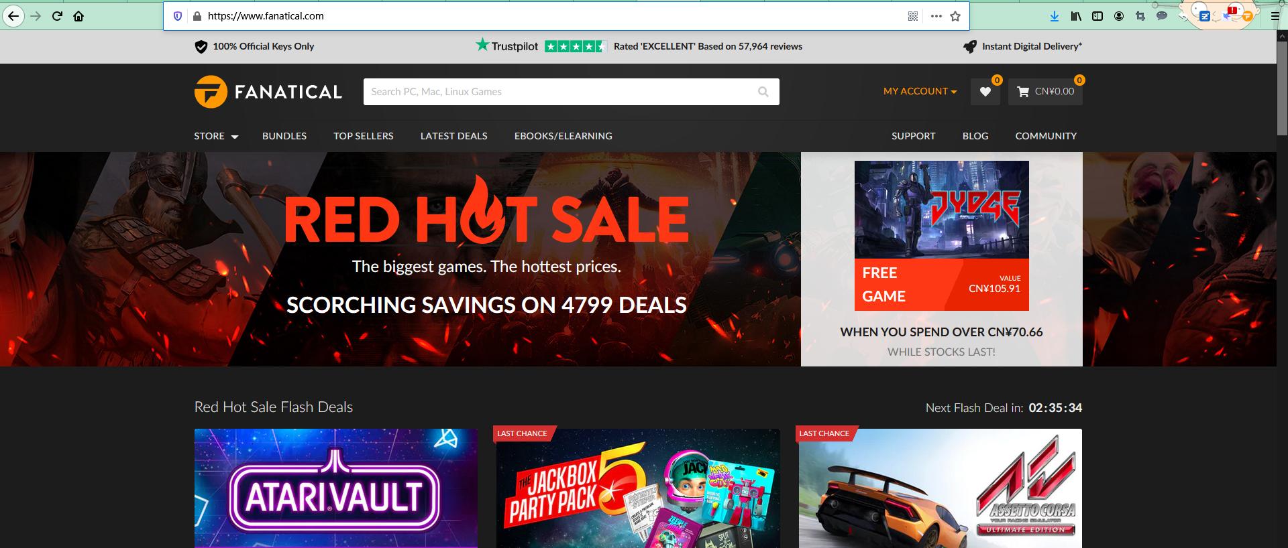Toggle the Firefox sidebar view
Screen dimensions: 1288x548
click(x=1097, y=16)
